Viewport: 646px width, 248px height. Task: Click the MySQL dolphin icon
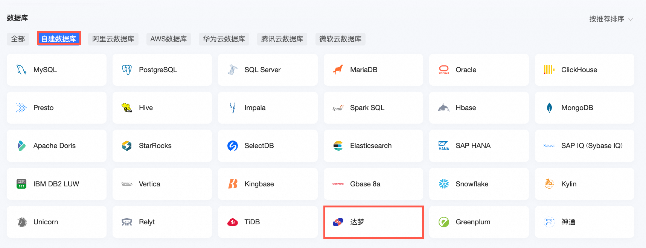tap(21, 70)
